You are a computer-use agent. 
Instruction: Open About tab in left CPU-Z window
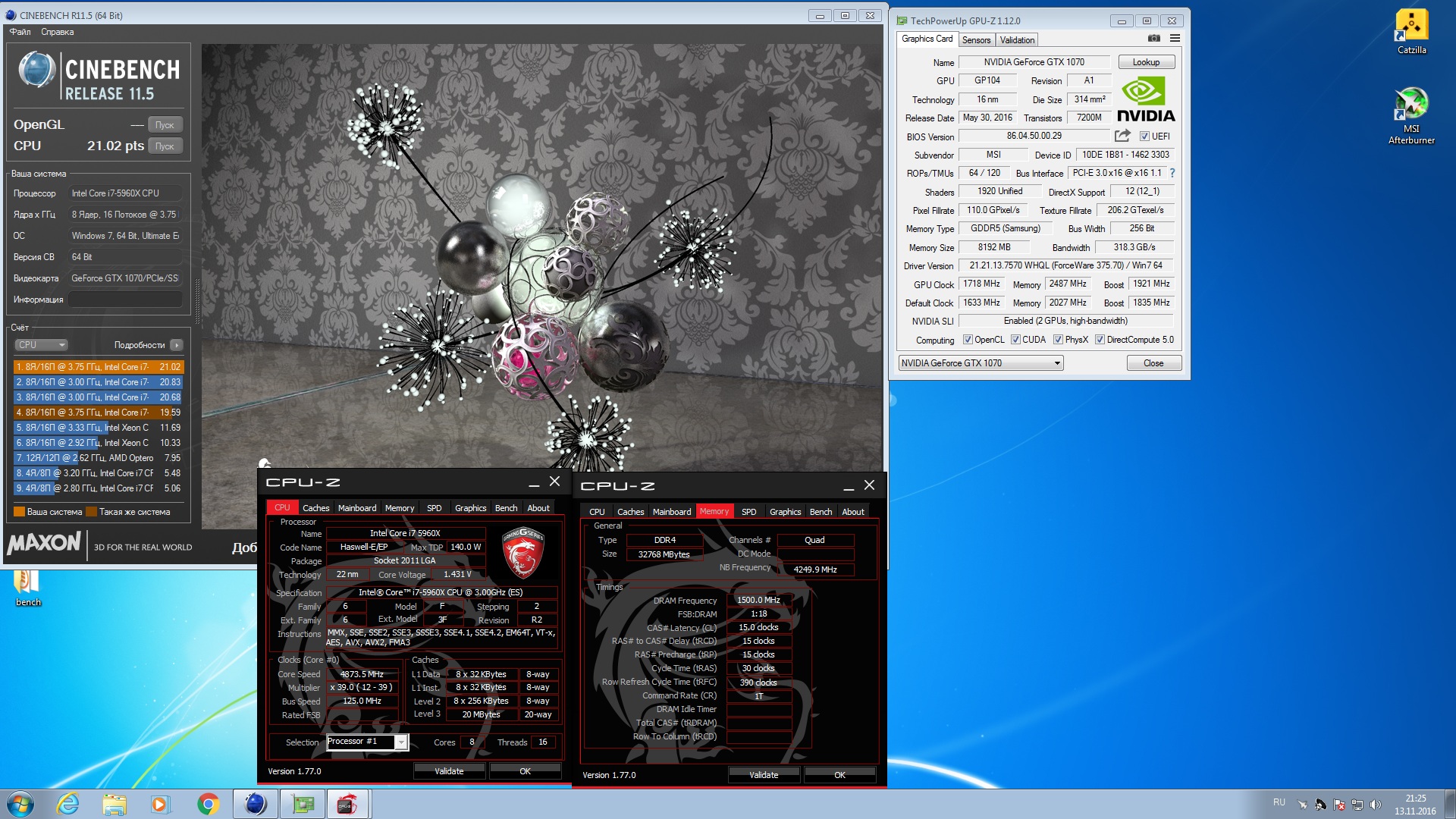(x=538, y=508)
